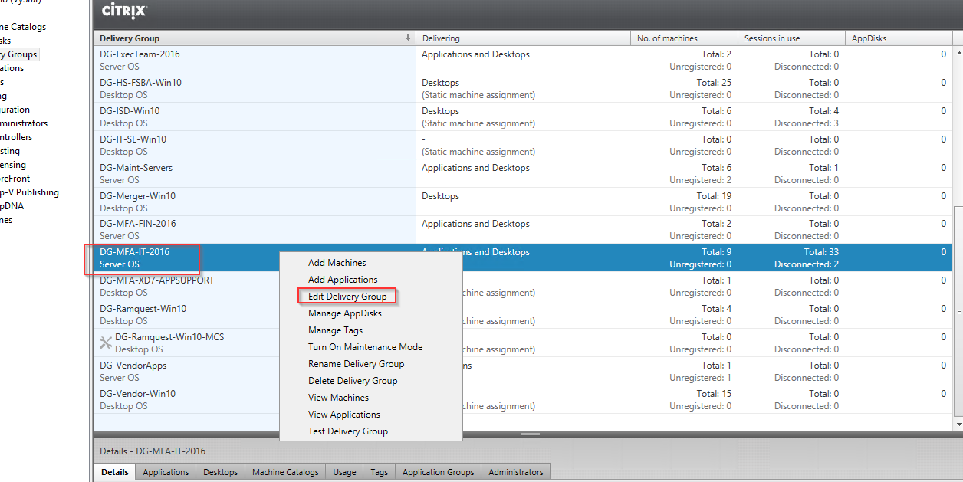Open AppDNA node in navigation tree
963x482 pixels.
tap(12, 206)
